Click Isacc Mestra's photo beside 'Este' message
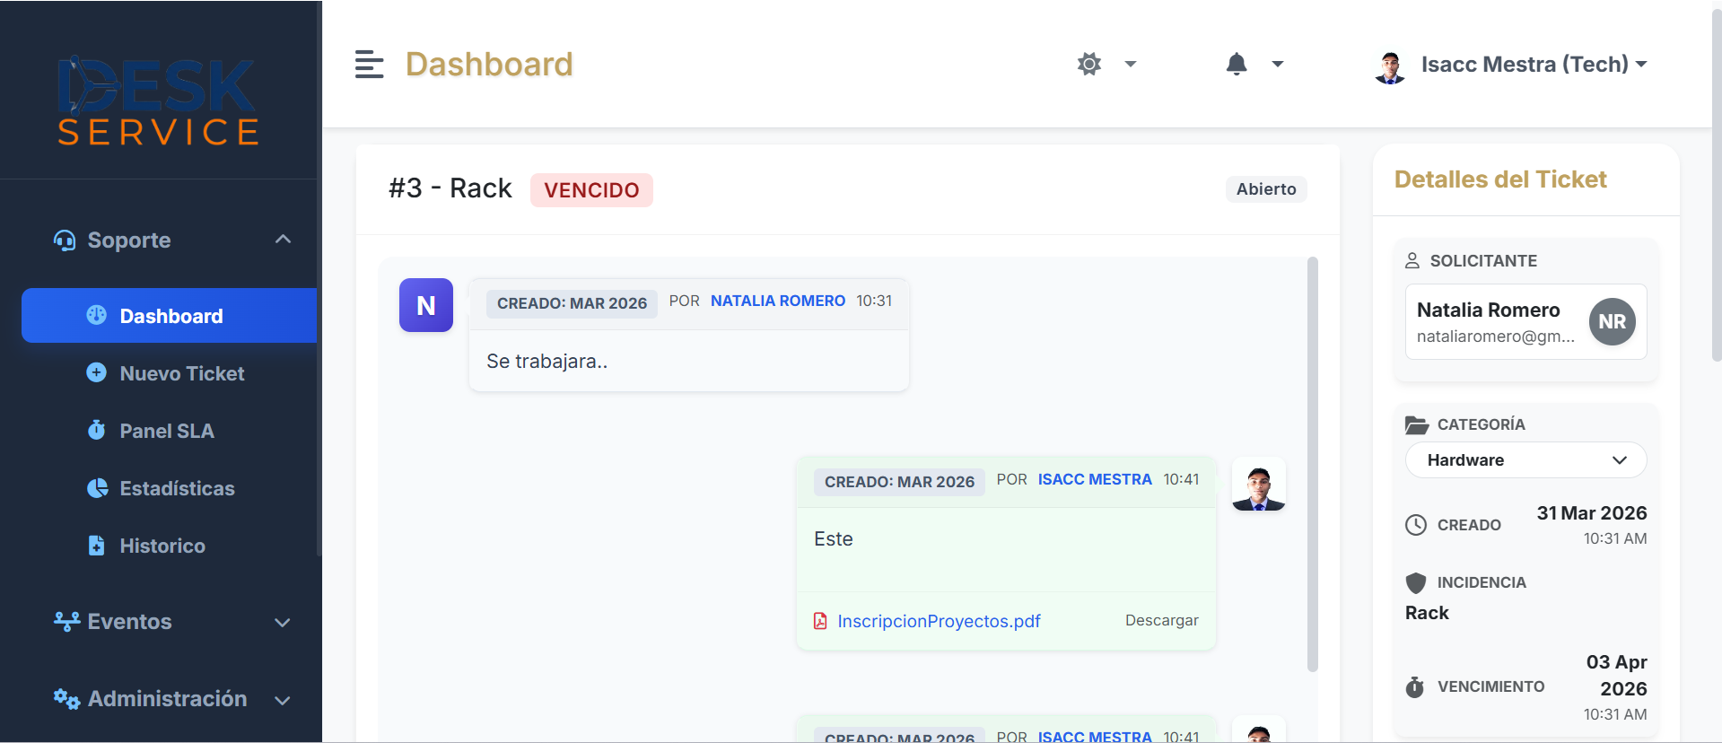Screen dimensions: 1722x743 pos(1258,484)
